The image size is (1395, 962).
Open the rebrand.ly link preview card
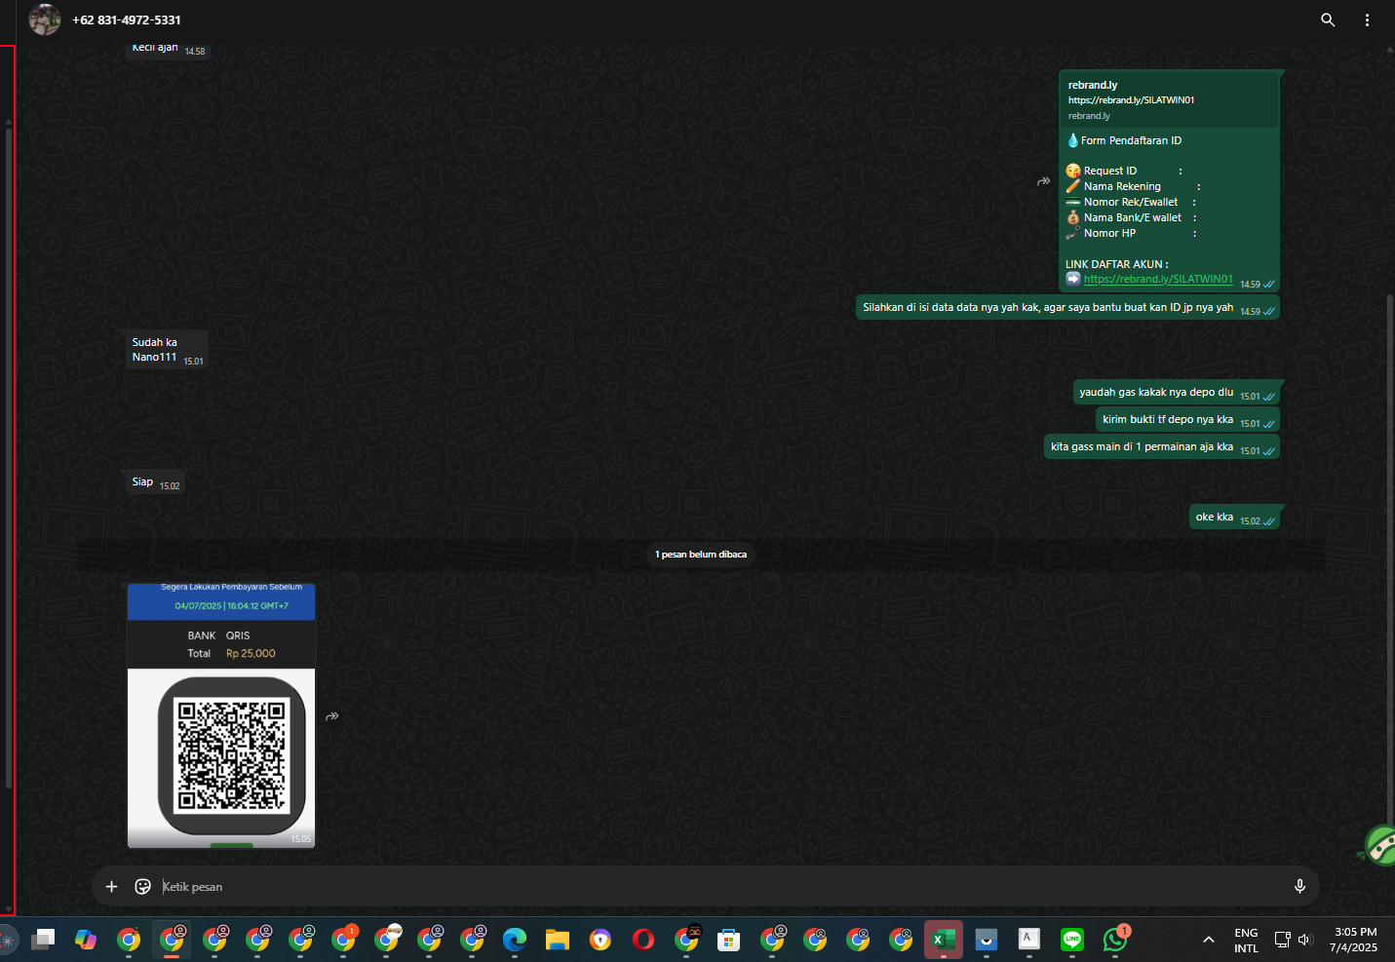click(1169, 99)
